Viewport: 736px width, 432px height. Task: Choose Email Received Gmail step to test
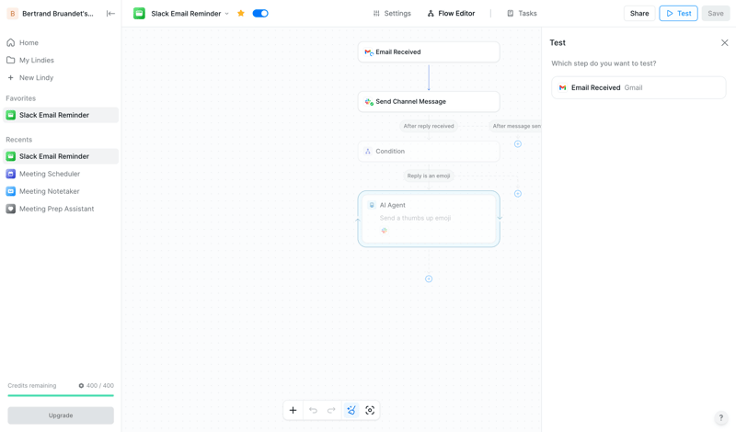(638, 87)
